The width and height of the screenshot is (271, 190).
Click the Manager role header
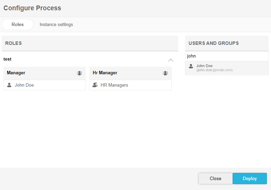pyautogui.click(x=16, y=73)
